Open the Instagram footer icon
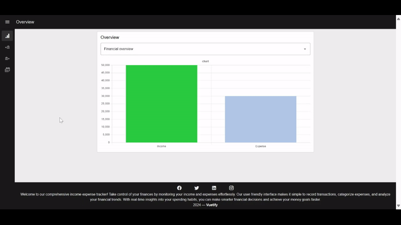Screen dimensions: 401x225 pyautogui.click(x=231, y=188)
